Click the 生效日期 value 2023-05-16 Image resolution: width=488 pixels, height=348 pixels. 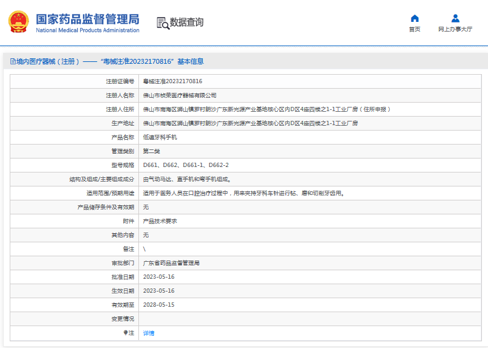(x=159, y=291)
